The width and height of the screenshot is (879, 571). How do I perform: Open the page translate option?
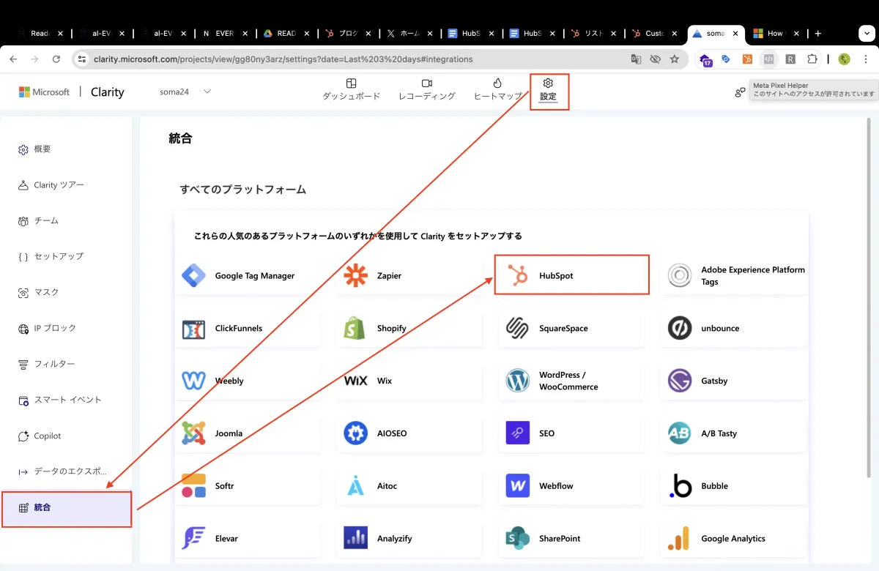click(x=637, y=59)
